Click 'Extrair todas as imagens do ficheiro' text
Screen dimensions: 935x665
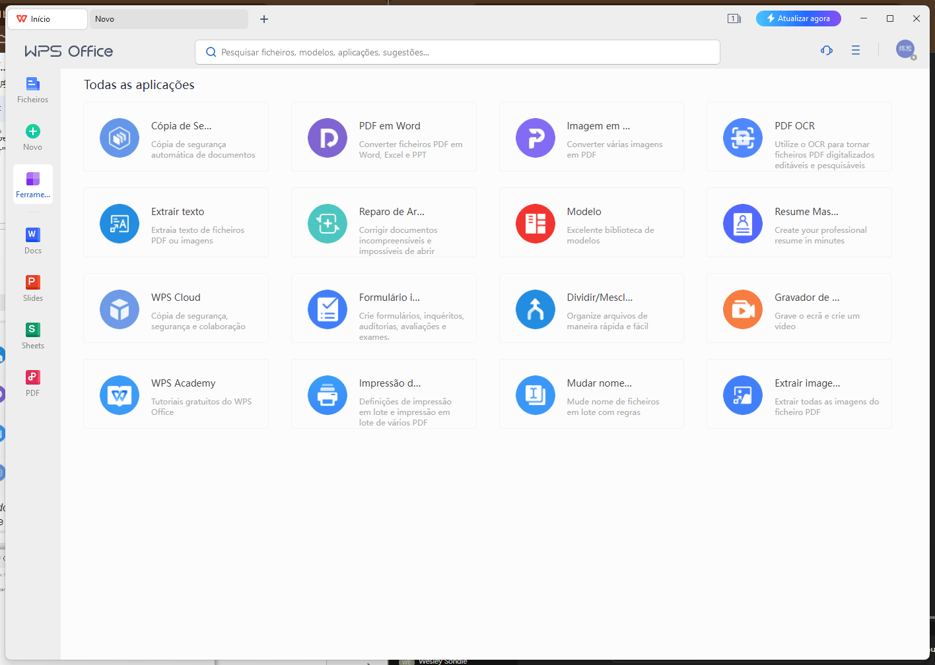pos(827,406)
